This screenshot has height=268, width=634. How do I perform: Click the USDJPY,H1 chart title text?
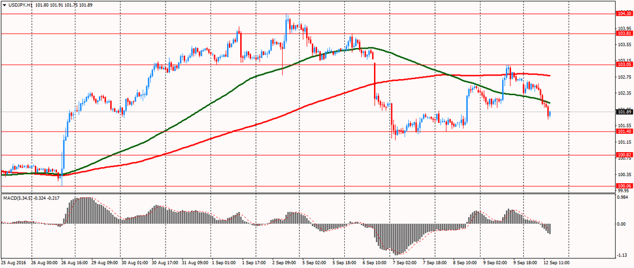tap(20, 6)
